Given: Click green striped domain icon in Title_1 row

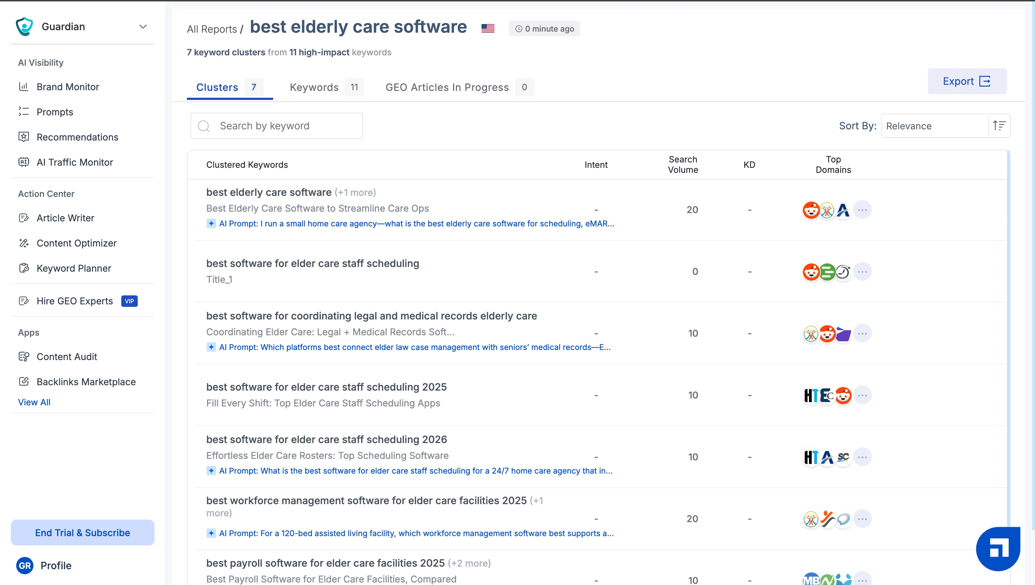Looking at the screenshot, I should [x=827, y=272].
